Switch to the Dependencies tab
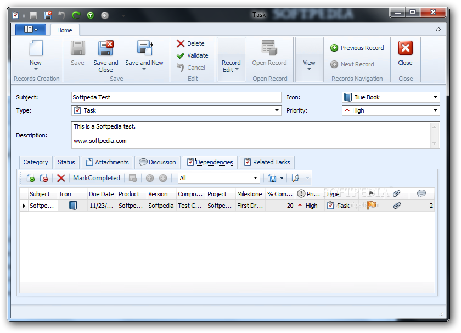 [x=210, y=162]
